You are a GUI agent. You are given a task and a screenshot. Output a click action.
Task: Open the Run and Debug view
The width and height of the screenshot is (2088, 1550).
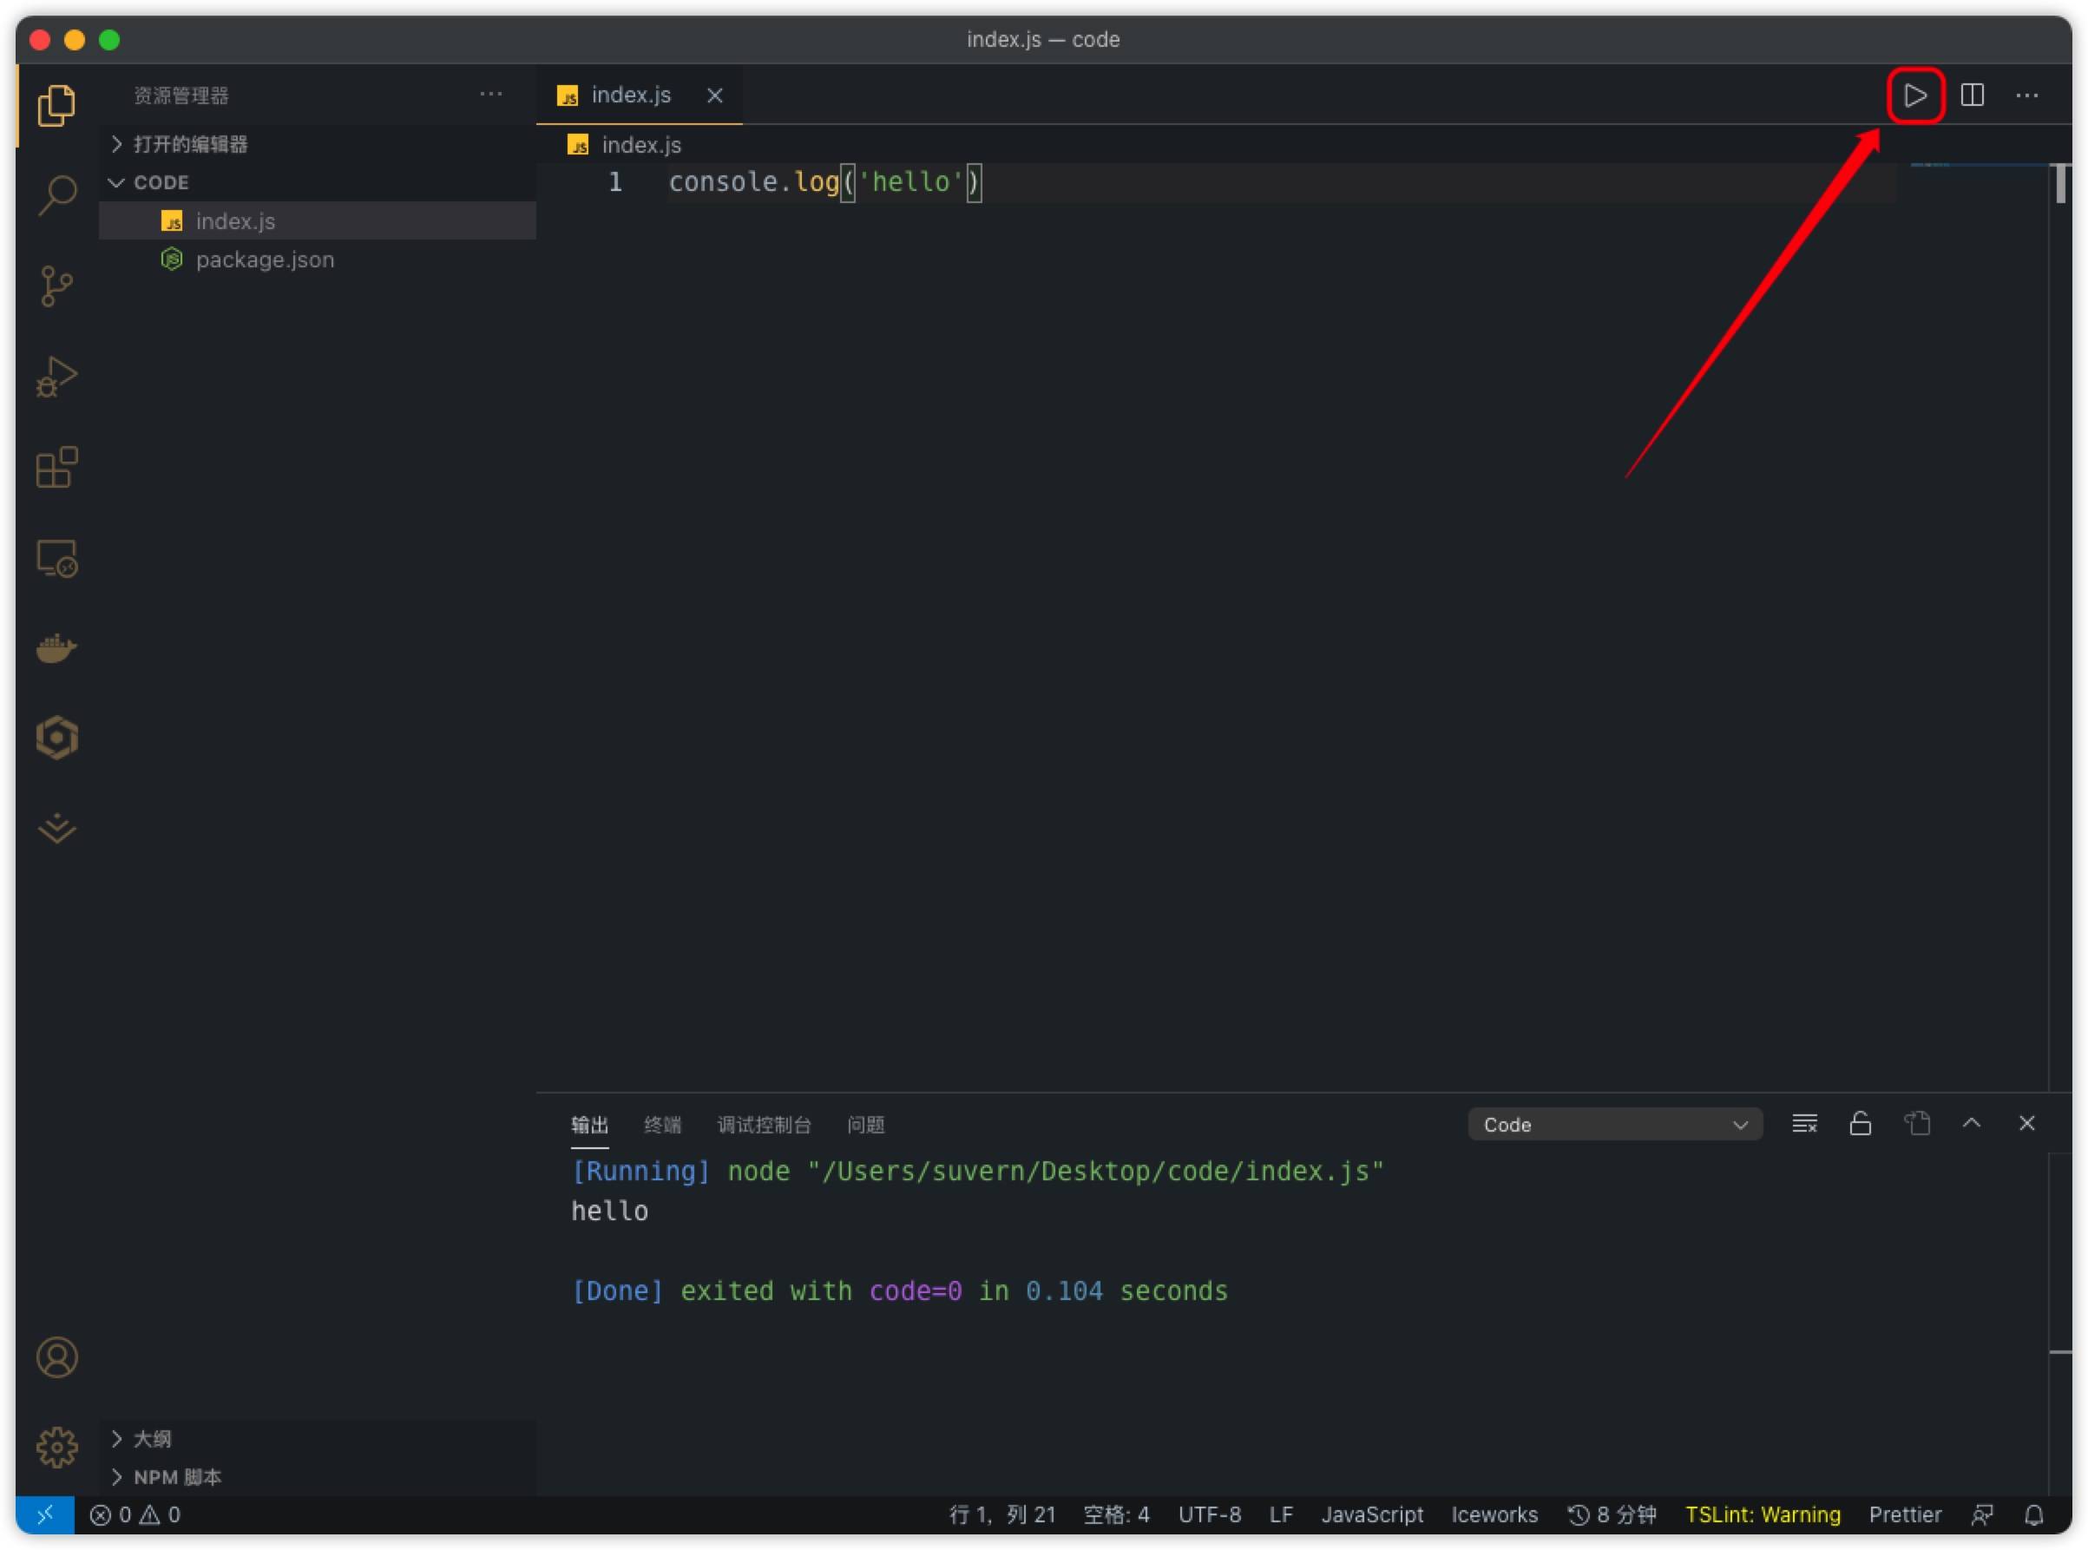(56, 378)
